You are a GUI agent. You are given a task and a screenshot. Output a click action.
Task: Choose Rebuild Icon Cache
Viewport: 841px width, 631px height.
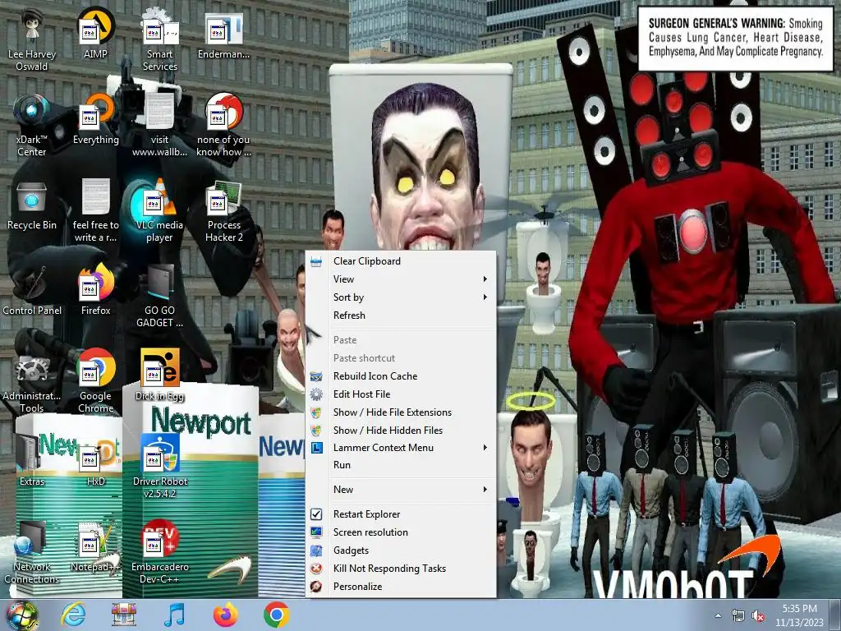pyautogui.click(x=400, y=376)
